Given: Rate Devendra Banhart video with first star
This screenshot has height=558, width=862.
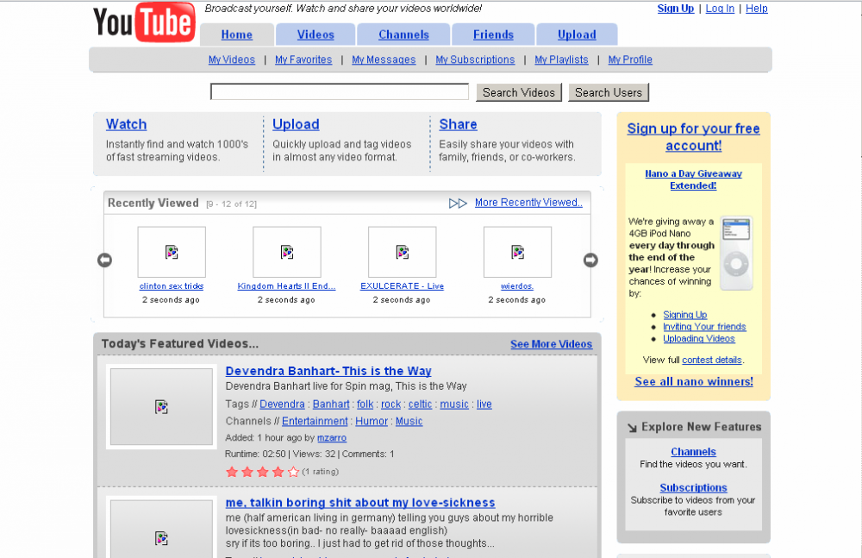Looking at the screenshot, I should click(232, 472).
